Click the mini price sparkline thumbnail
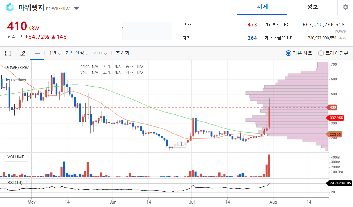Image resolution: width=353 pixels, height=207 pixels. [147, 31]
